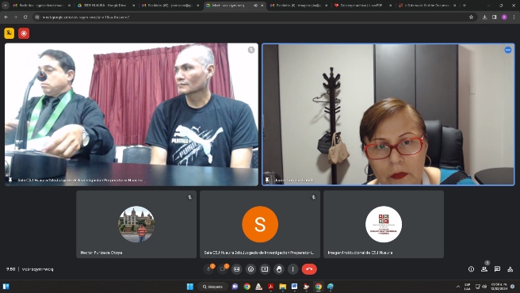The image size is (520, 293).
Task: Click the red recording indicator icon
Action: pos(24,33)
